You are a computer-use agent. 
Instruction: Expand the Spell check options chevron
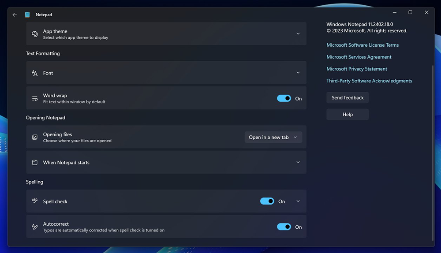coord(298,201)
